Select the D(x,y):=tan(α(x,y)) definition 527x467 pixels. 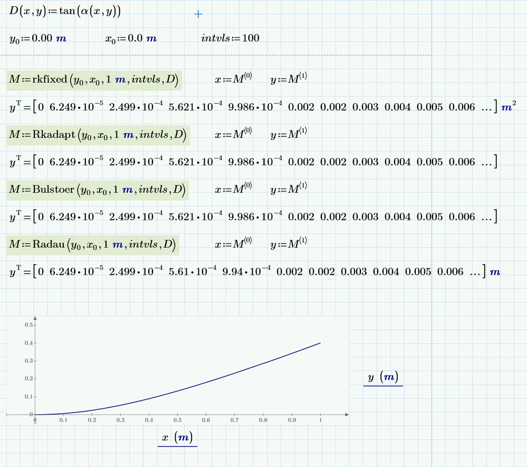click(x=65, y=11)
